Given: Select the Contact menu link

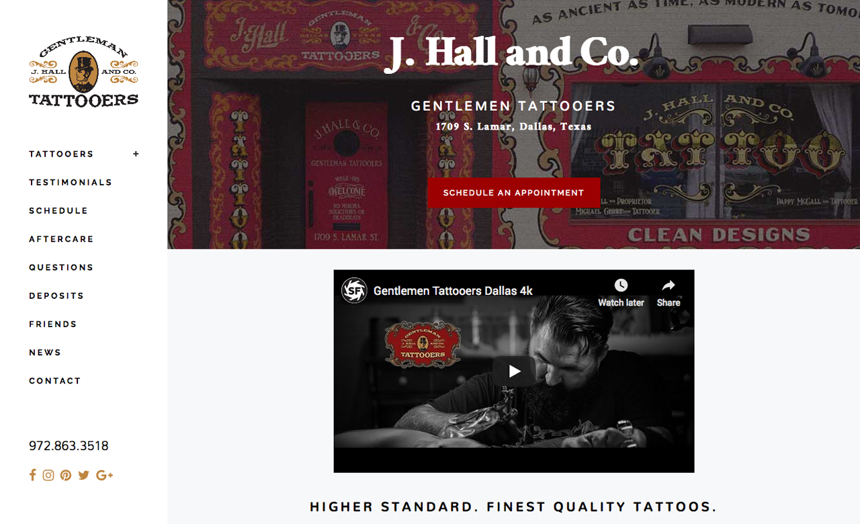Looking at the screenshot, I should click(x=55, y=380).
